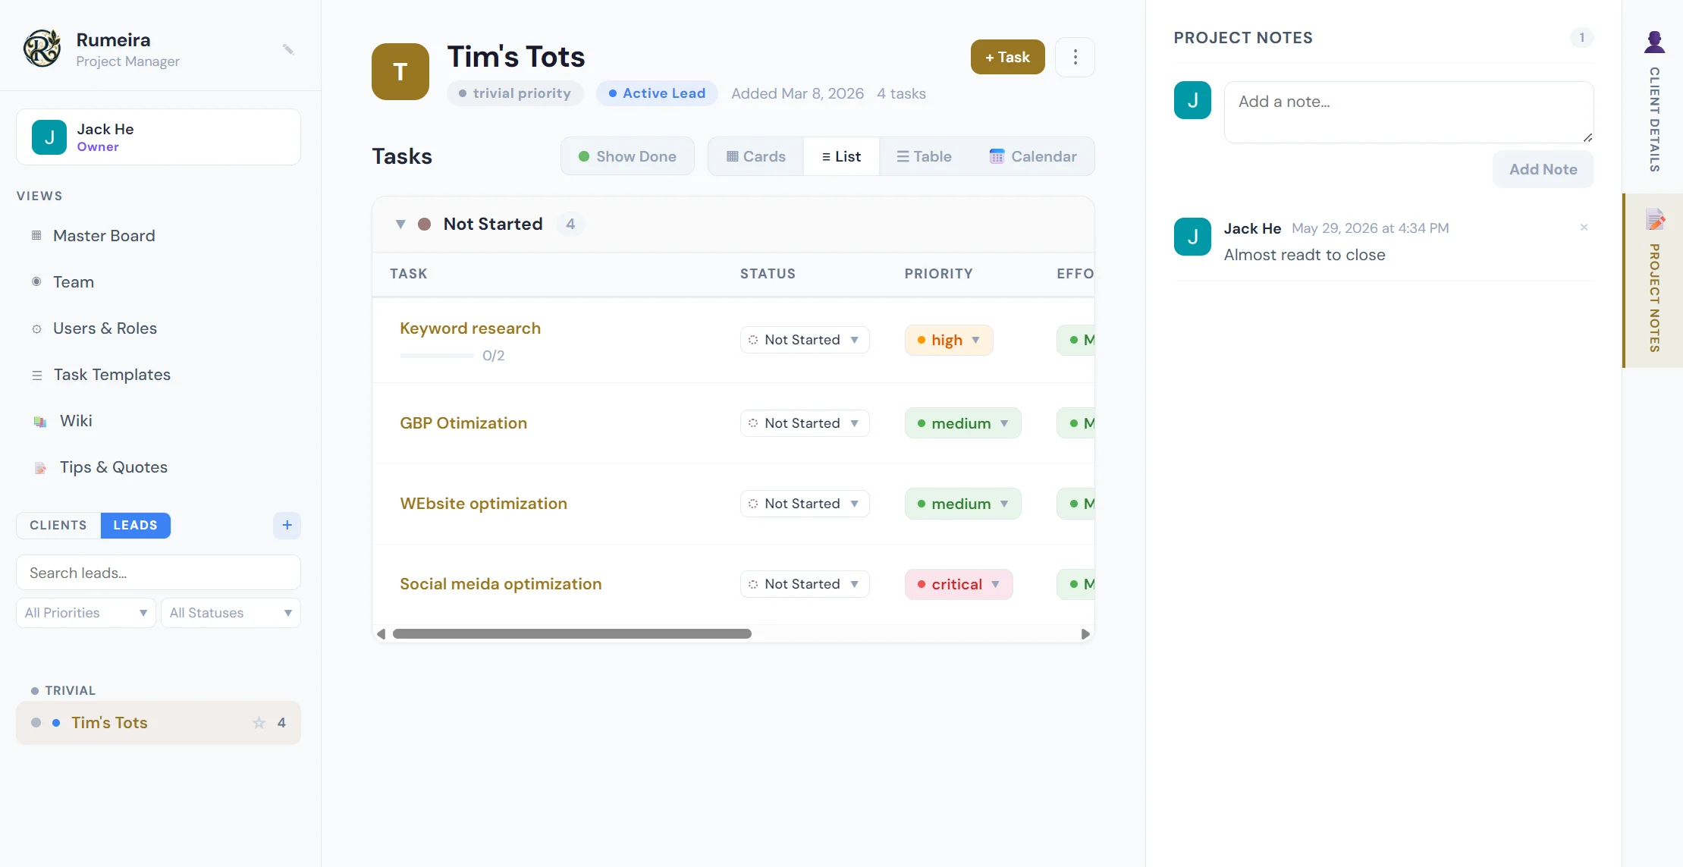Open the Wiki page

pyautogui.click(x=76, y=421)
